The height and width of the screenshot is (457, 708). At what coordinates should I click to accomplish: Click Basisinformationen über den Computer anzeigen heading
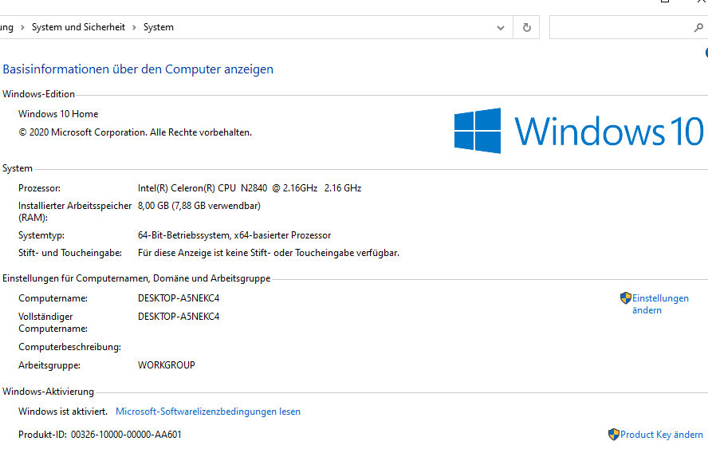(x=138, y=69)
